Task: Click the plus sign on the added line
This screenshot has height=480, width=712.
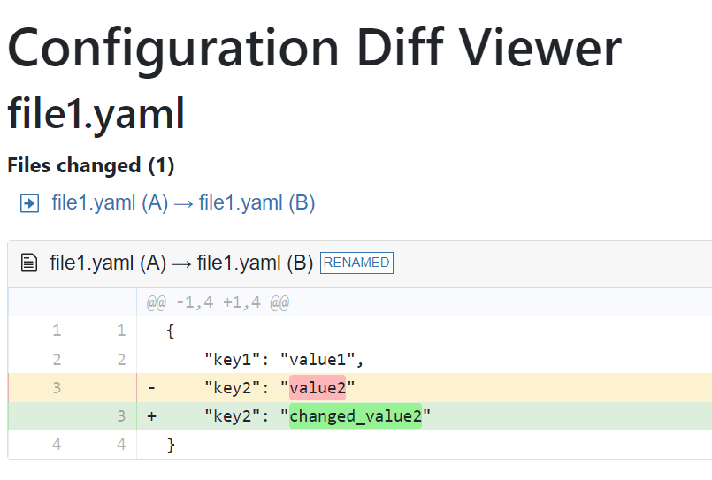Action: (x=151, y=416)
